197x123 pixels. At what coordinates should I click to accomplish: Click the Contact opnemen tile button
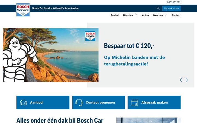pyautogui.click(x=99, y=102)
